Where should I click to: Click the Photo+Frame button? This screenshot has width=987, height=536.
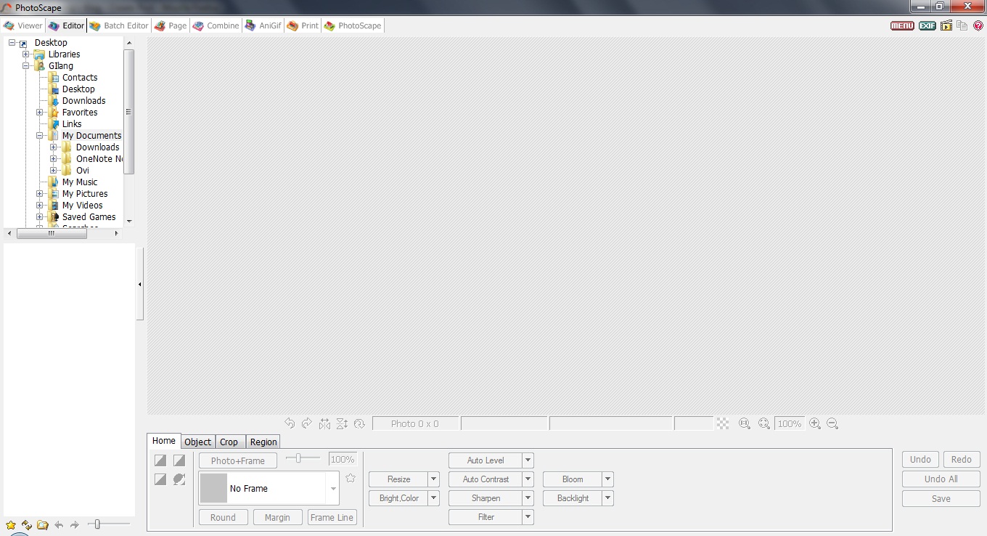(x=238, y=460)
